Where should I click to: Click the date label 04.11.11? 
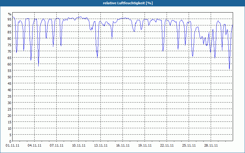tap(35, 146)
